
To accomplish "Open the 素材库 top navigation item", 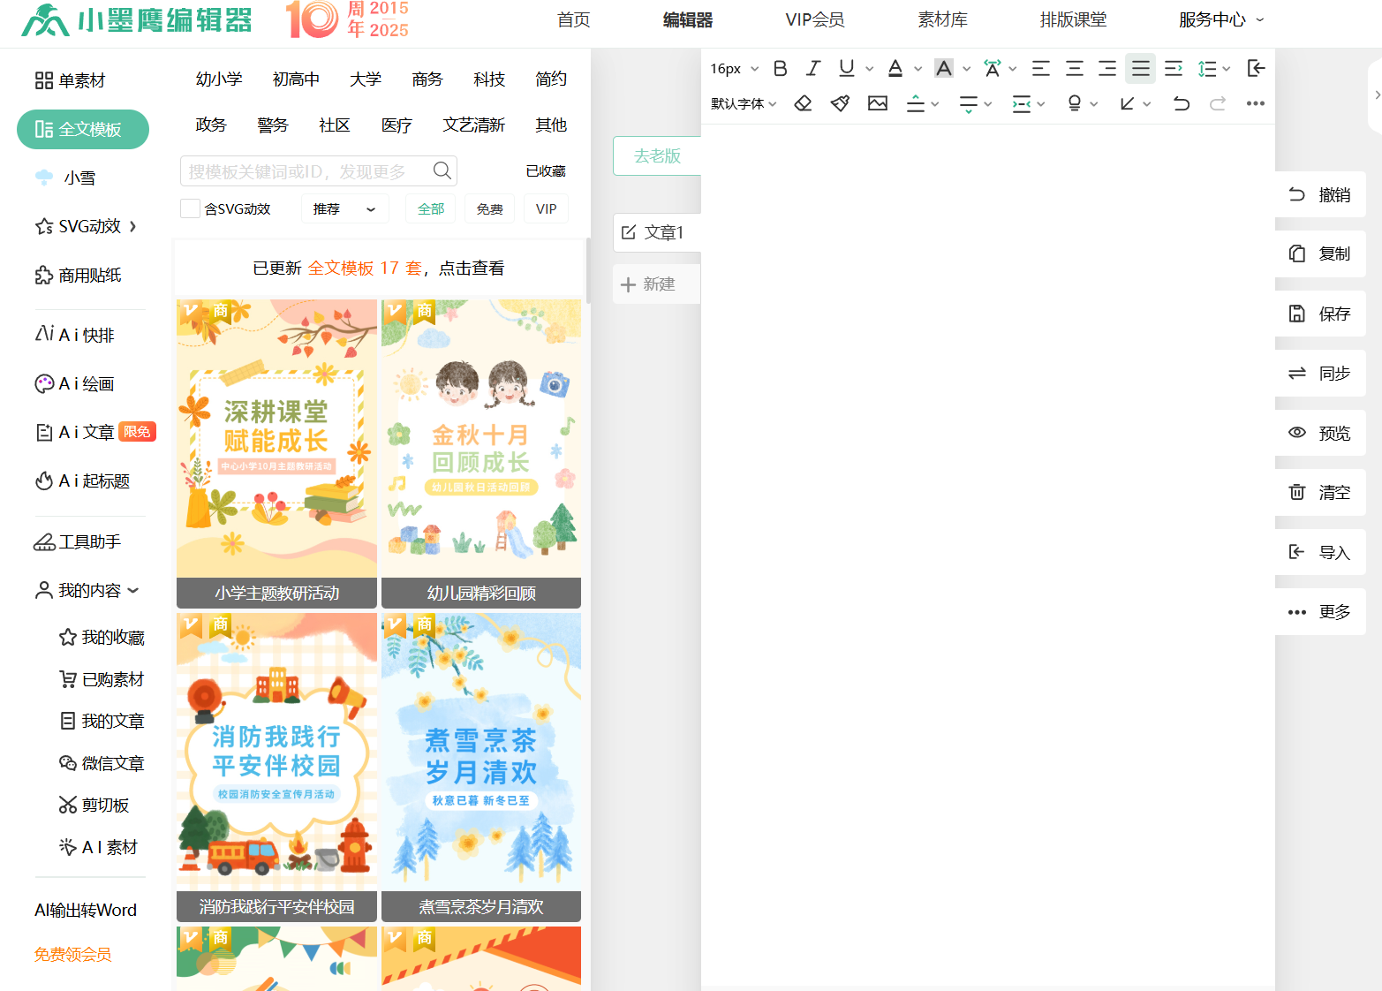I will [942, 20].
